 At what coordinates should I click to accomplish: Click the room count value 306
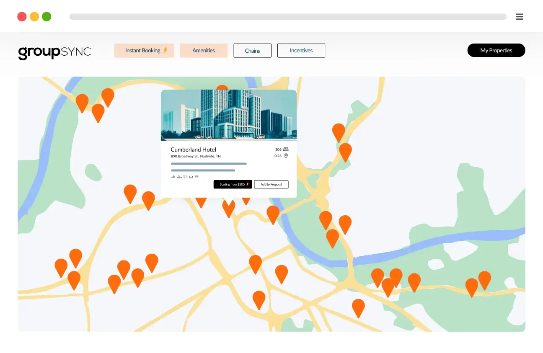pyautogui.click(x=278, y=149)
